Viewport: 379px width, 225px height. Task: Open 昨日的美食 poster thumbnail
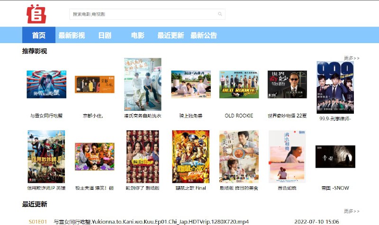point(239,157)
